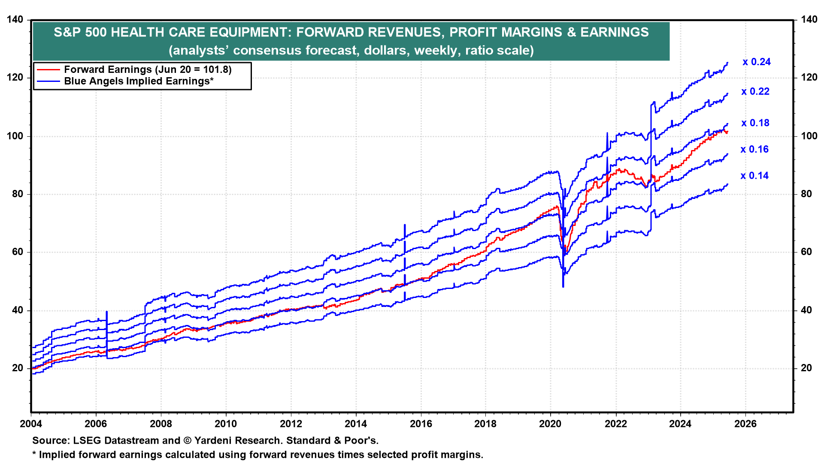Image resolution: width=824 pixels, height=463 pixels.
Task: Click the implied forward earnings footnote
Action: click(257, 454)
